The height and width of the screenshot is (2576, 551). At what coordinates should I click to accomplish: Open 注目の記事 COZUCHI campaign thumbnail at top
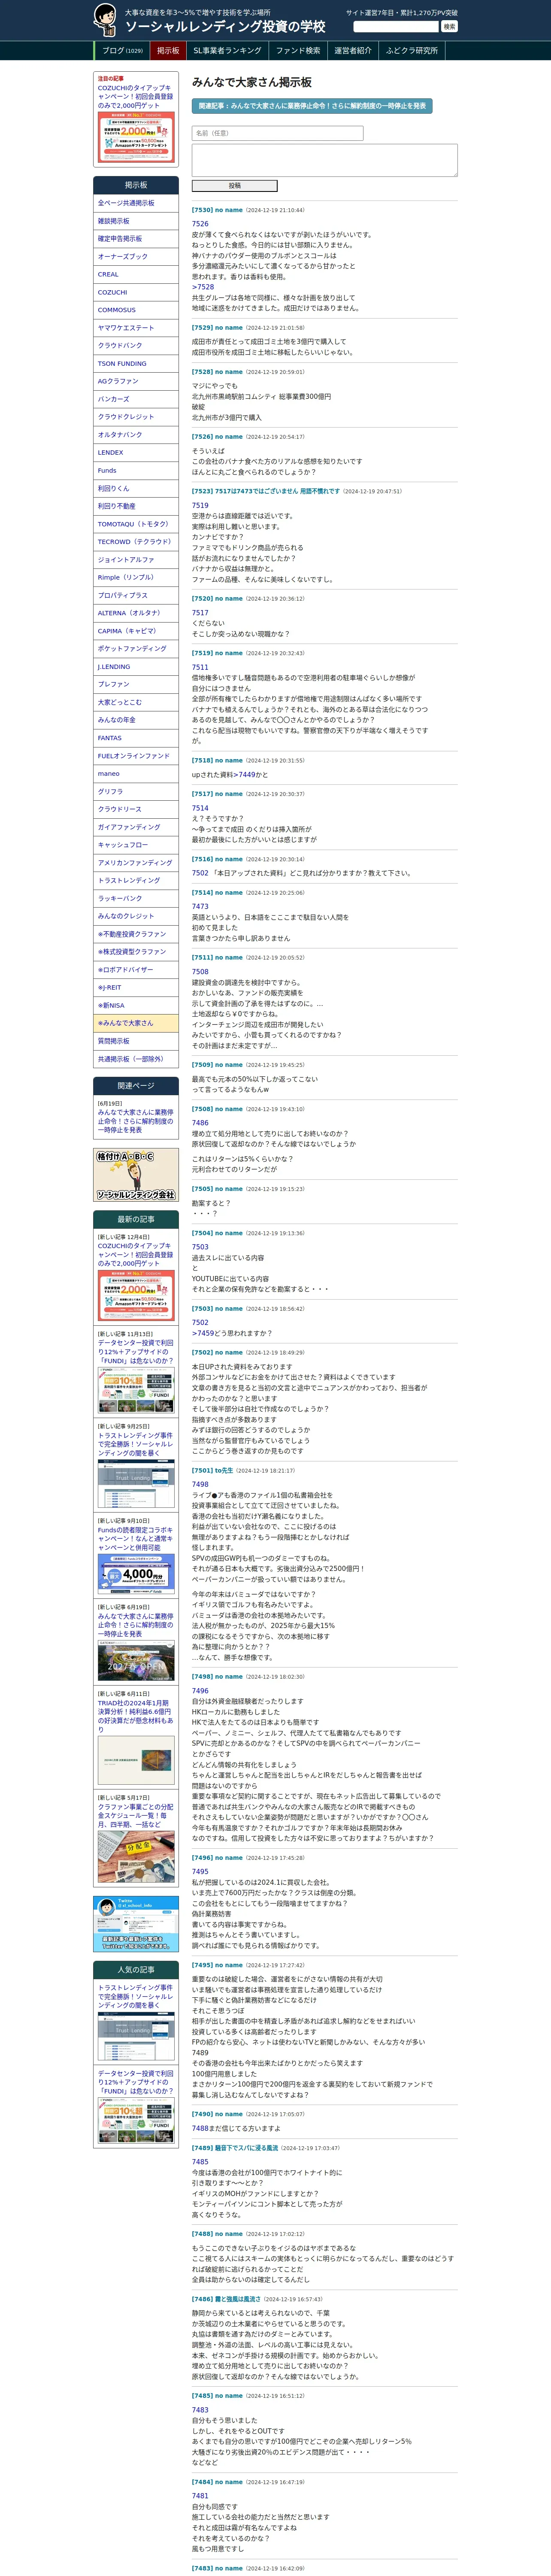tap(136, 138)
